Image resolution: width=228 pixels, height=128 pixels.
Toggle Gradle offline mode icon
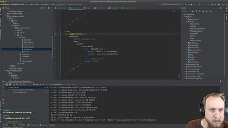[207, 11]
